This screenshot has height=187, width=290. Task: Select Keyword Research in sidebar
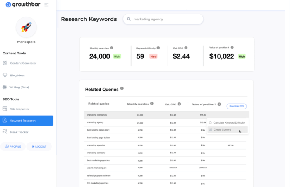click(x=27, y=121)
